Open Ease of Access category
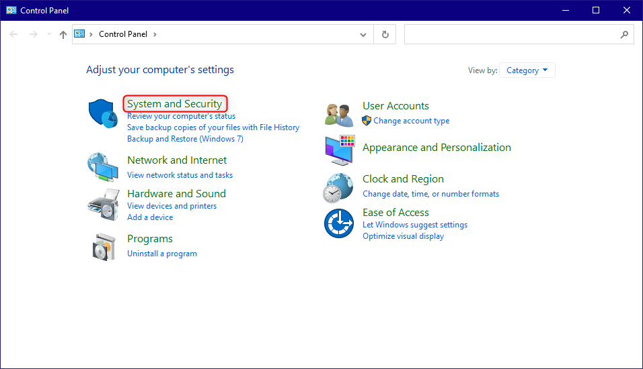The image size is (643, 369). [395, 213]
